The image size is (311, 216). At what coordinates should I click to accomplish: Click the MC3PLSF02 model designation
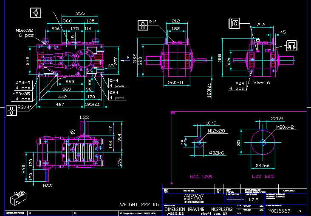tap(222, 209)
